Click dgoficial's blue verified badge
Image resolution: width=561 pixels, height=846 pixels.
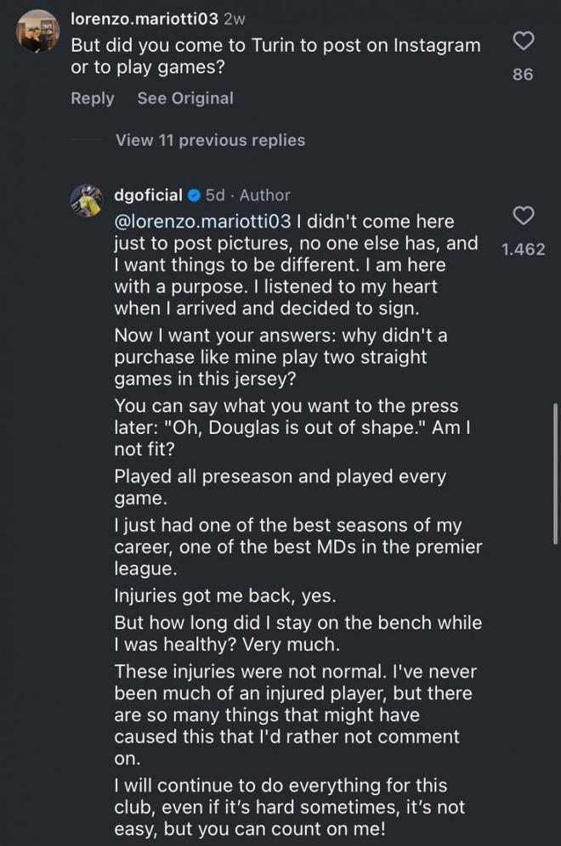[194, 195]
